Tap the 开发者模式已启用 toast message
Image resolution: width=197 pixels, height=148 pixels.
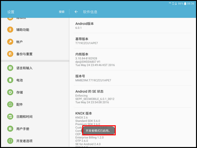98,130
